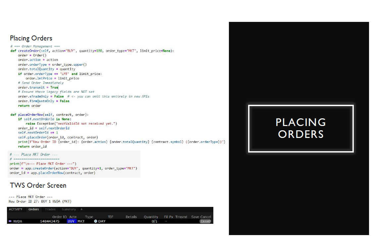Image resolution: width=373 pixels, height=249 pixels.
Task: Click the '# --- Place MKT Order ---' comment
Action: tap(33, 155)
